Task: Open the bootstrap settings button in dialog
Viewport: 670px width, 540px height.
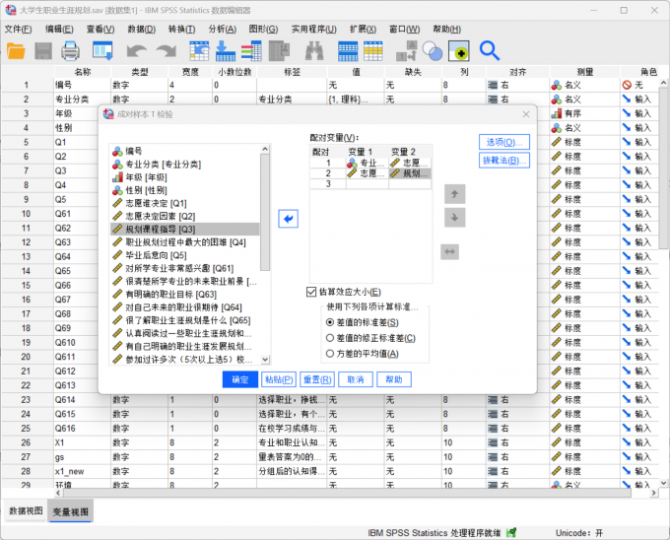Action: [504, 161]
